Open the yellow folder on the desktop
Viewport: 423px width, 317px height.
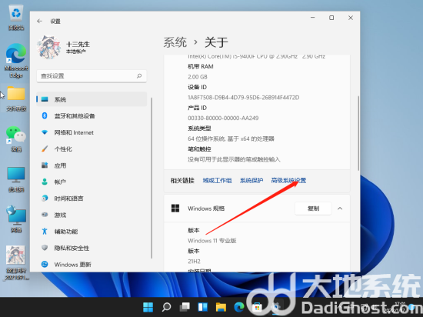point(16,98)
